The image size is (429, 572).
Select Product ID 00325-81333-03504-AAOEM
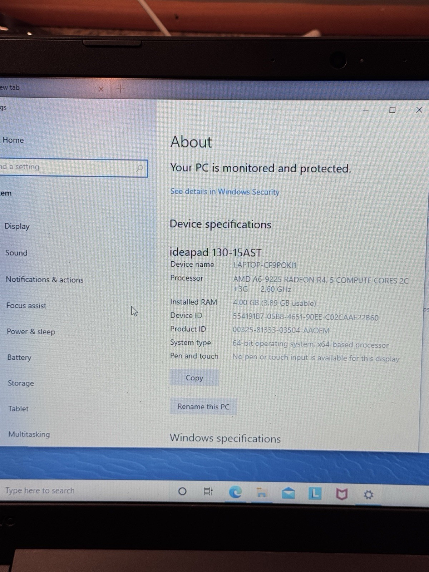tap(281, 330)
